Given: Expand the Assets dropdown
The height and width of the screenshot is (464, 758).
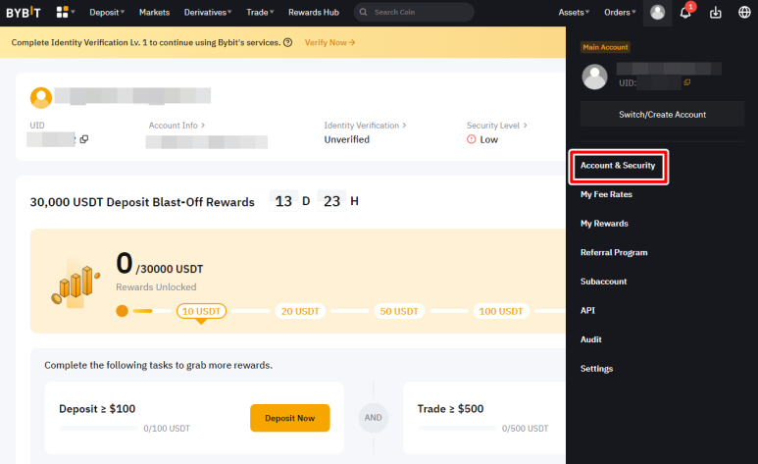Looking at the screenshot, I should pos(574,12).
